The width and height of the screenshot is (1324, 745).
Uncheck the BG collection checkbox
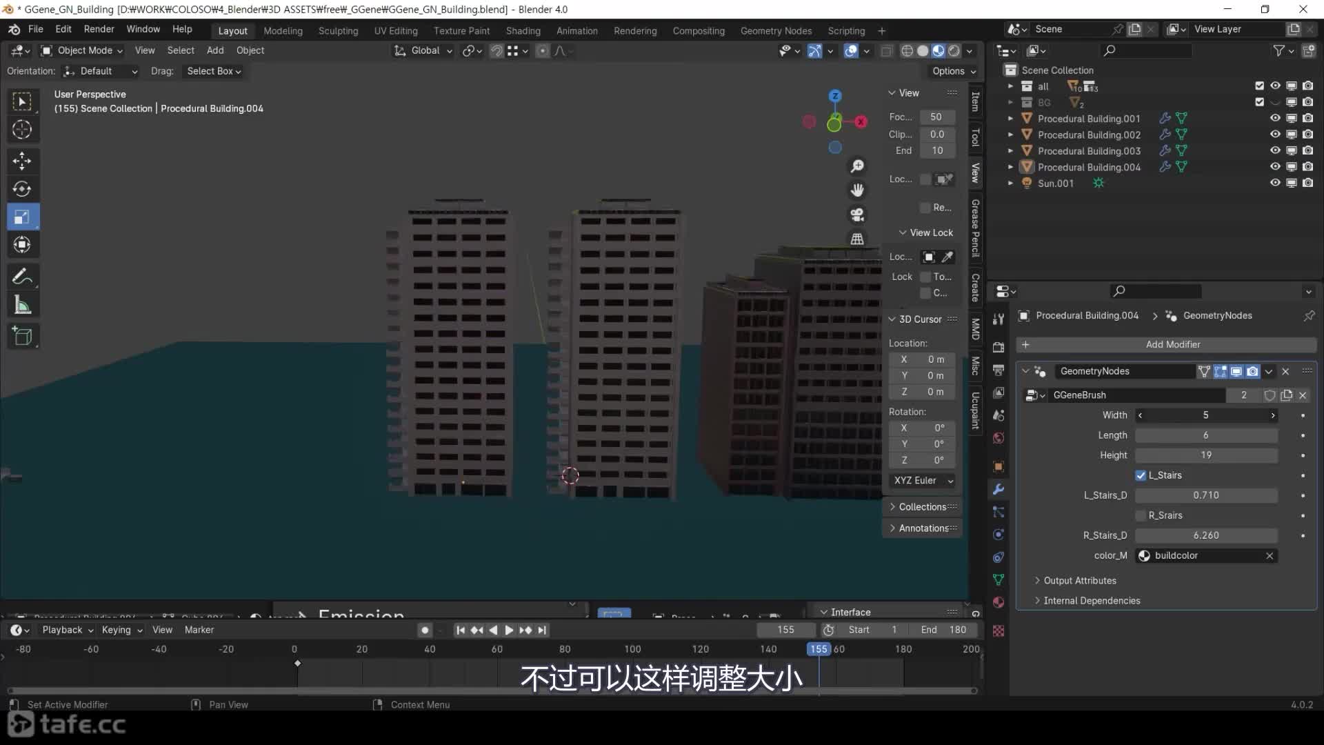(x=1258, y=102)
